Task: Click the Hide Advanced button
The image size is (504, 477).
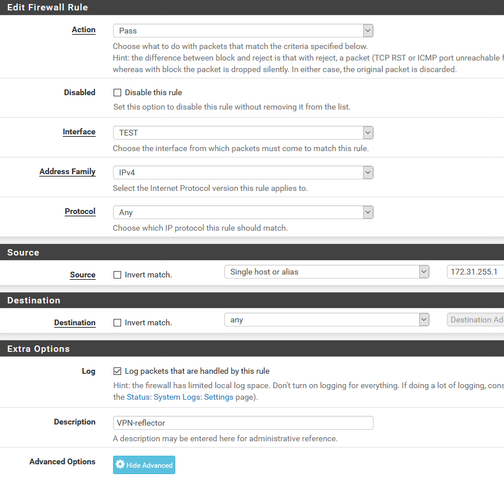Action: (144, 465)
